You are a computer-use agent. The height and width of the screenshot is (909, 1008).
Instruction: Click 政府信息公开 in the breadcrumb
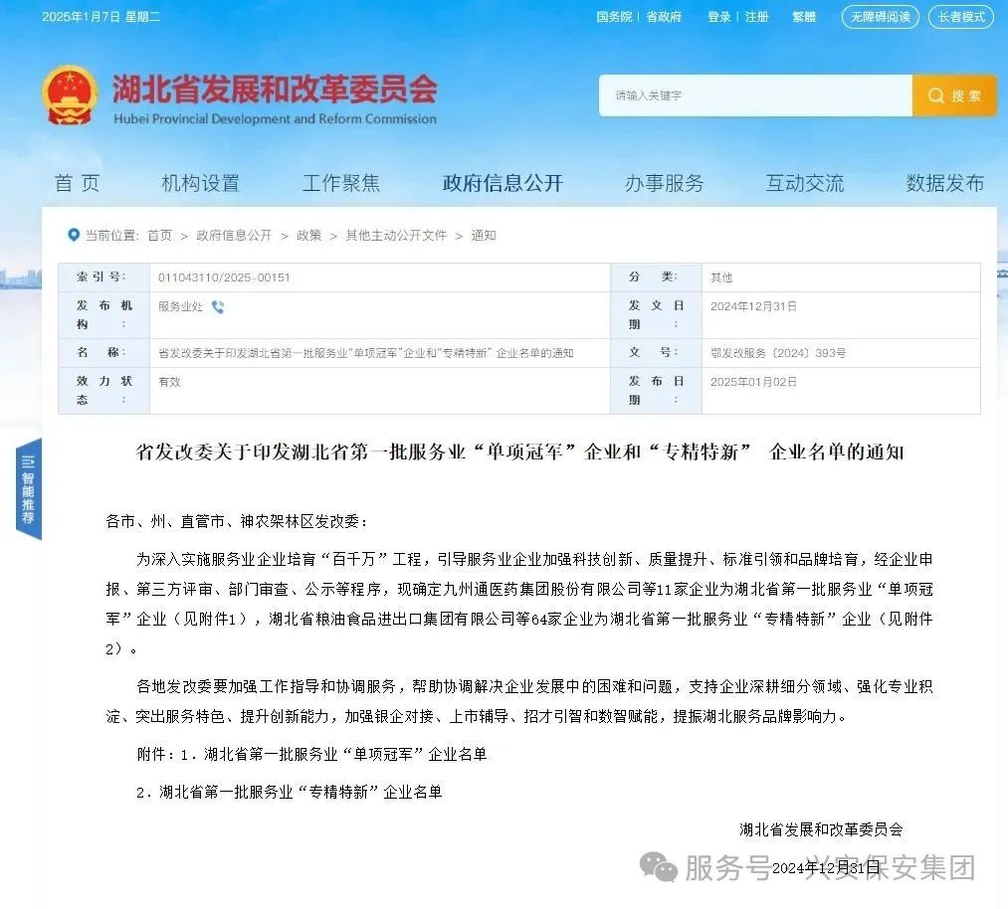pyautogui.click(x=234, y=236)
